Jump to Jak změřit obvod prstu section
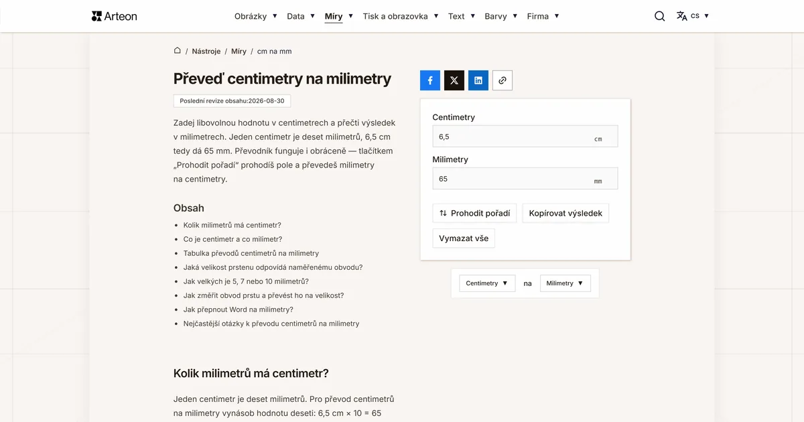Viewport: 804px width, 422px height. click(x=263, y=295)
